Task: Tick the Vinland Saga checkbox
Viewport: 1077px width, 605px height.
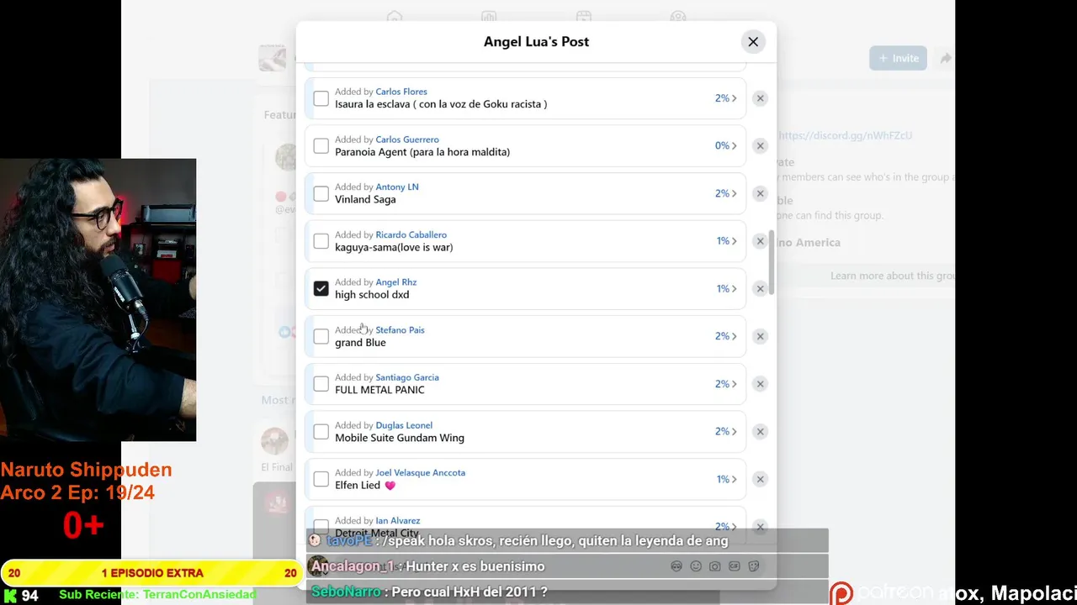Action: tap(321, 193)
